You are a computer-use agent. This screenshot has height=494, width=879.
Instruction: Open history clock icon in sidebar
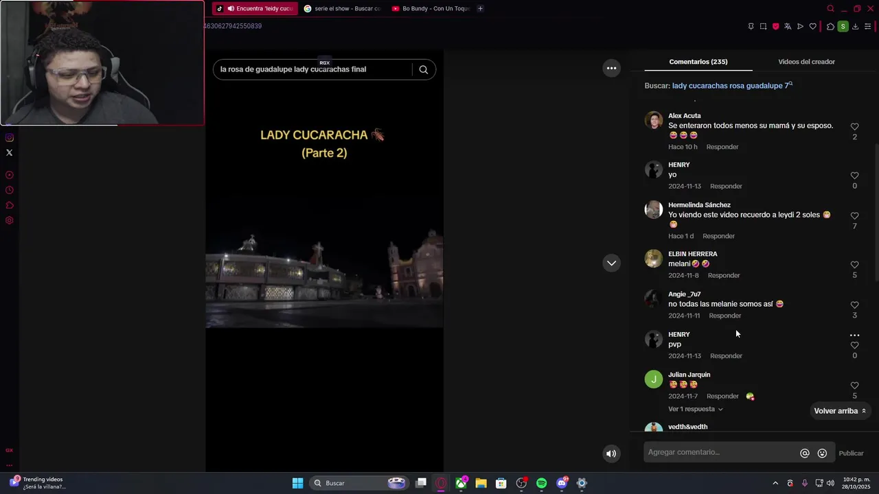[10, 190]
